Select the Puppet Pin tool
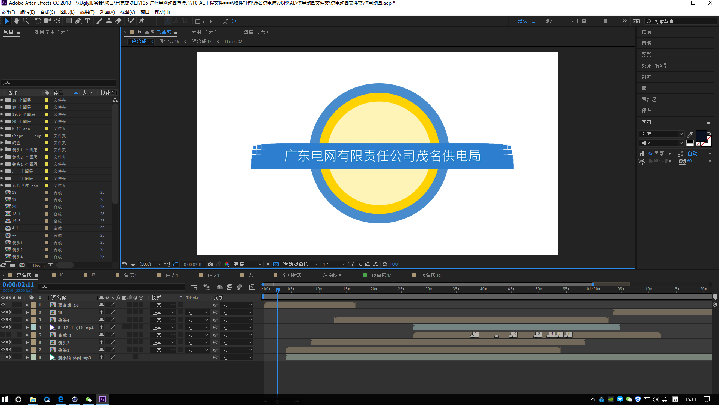The height and width of the screenshot is (405, 719). tap(143, 21)
